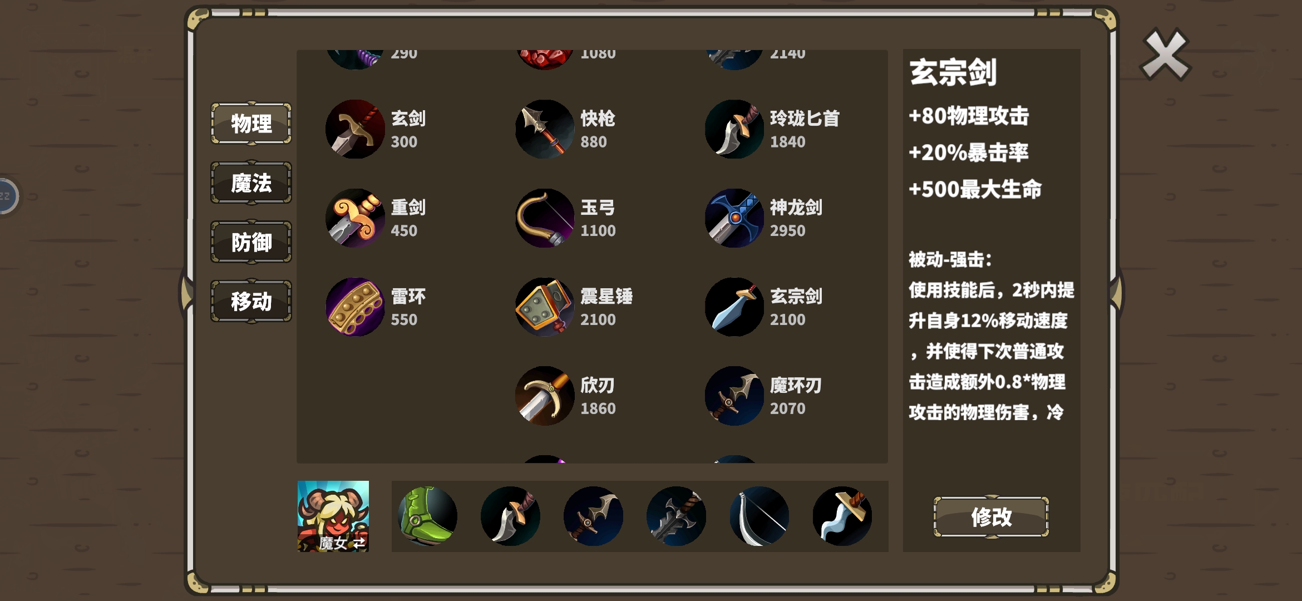Switch to the 防御 category tab
Screen dimensions: 1302x601
tap(251, 242)
